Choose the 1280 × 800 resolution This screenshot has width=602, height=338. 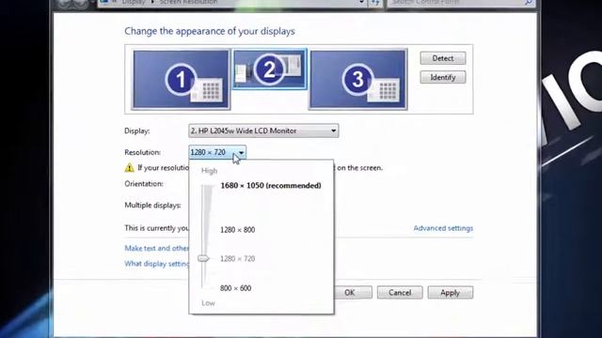237,230
